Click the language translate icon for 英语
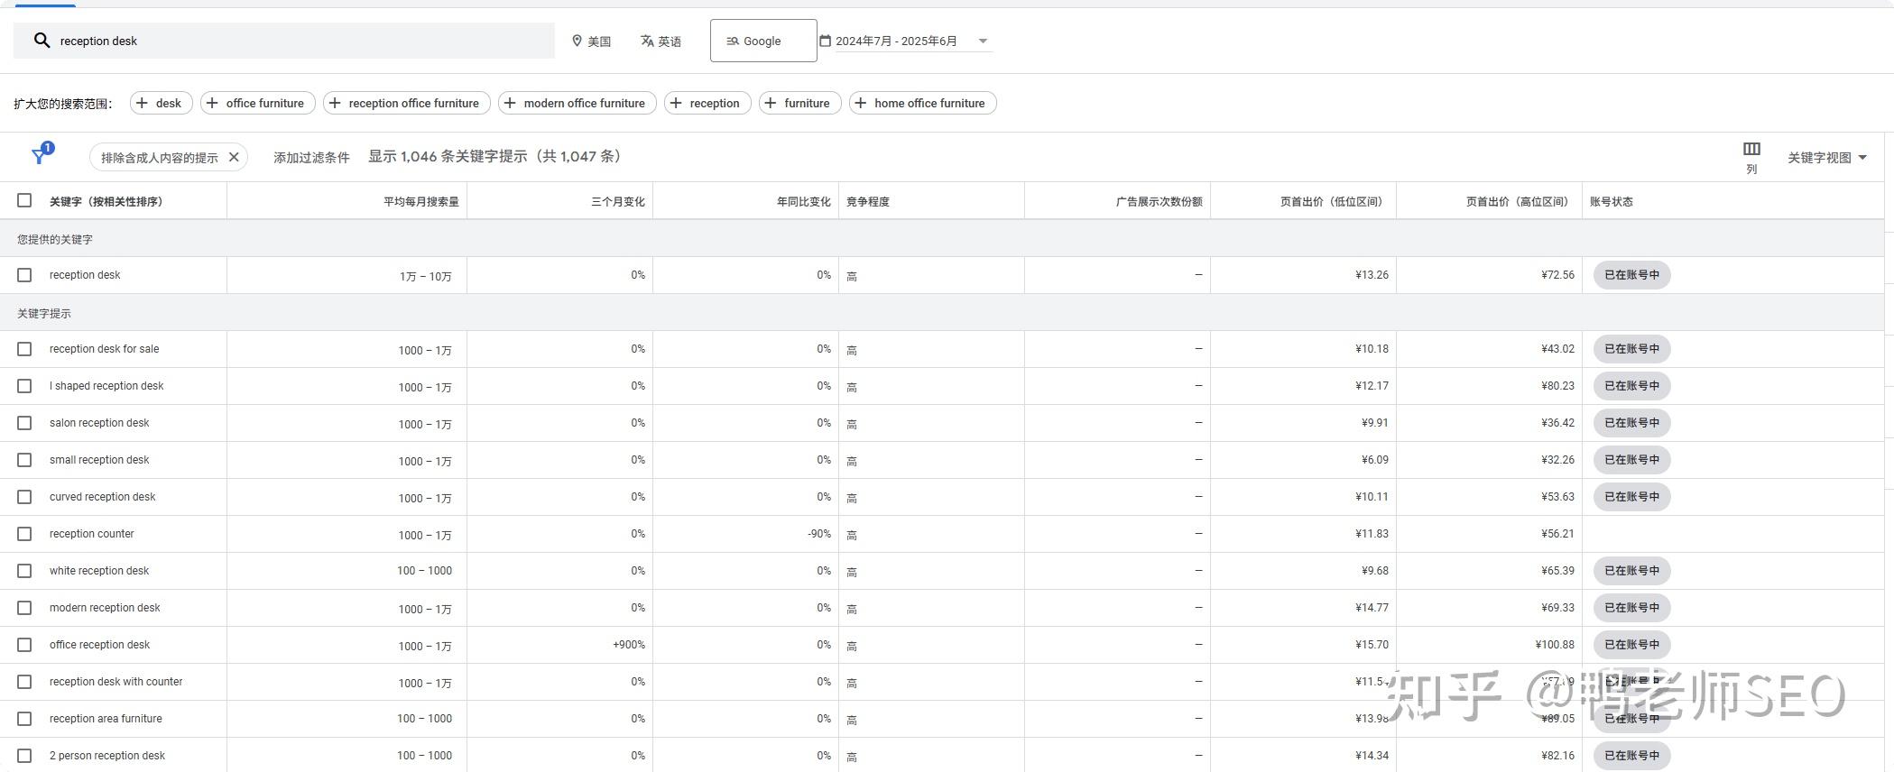 pos(647,41)
